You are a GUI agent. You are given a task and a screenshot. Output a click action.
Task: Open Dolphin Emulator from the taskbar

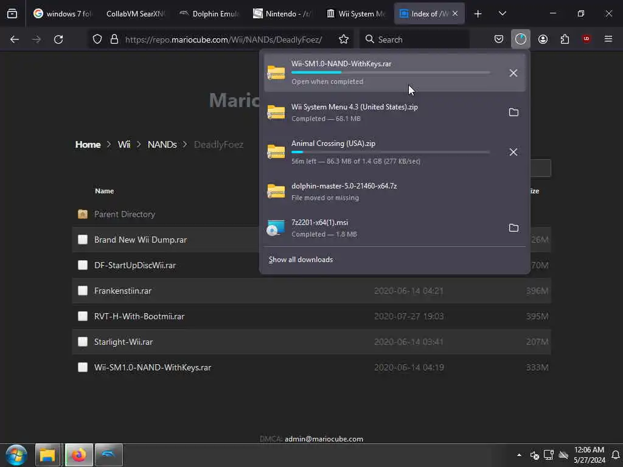109,455
